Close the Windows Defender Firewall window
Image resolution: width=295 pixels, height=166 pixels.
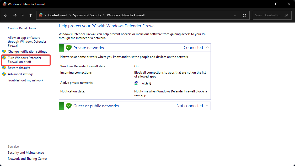pyautogui.click(x=289, y=4)
